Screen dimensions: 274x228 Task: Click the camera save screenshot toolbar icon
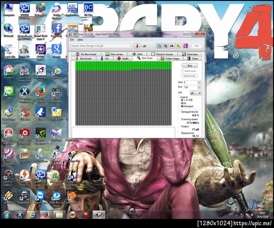(x=172, y=46)
